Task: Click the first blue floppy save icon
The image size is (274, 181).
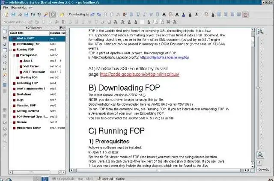Action: [13, 15]
